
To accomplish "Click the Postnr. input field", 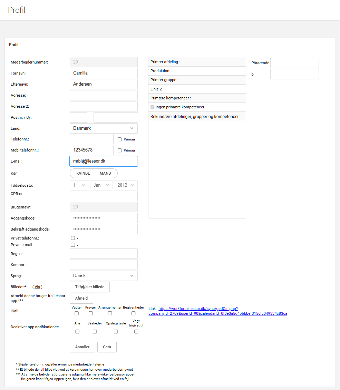I will pyautogui.click(x=79, y=117).
